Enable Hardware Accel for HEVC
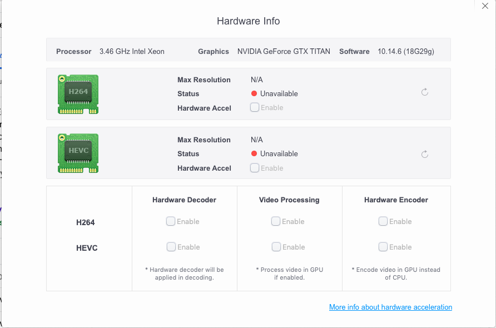This screenshot has height=328, width=496. [255, 168]
